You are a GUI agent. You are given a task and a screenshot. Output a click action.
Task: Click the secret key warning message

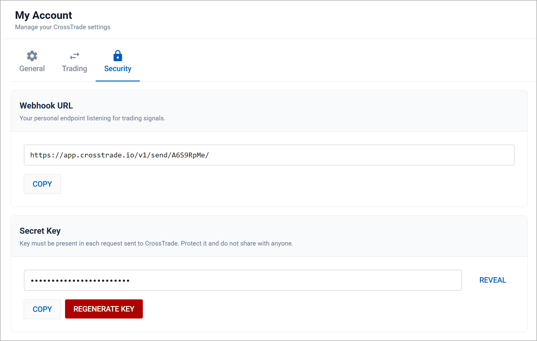(x=156, y=243)
